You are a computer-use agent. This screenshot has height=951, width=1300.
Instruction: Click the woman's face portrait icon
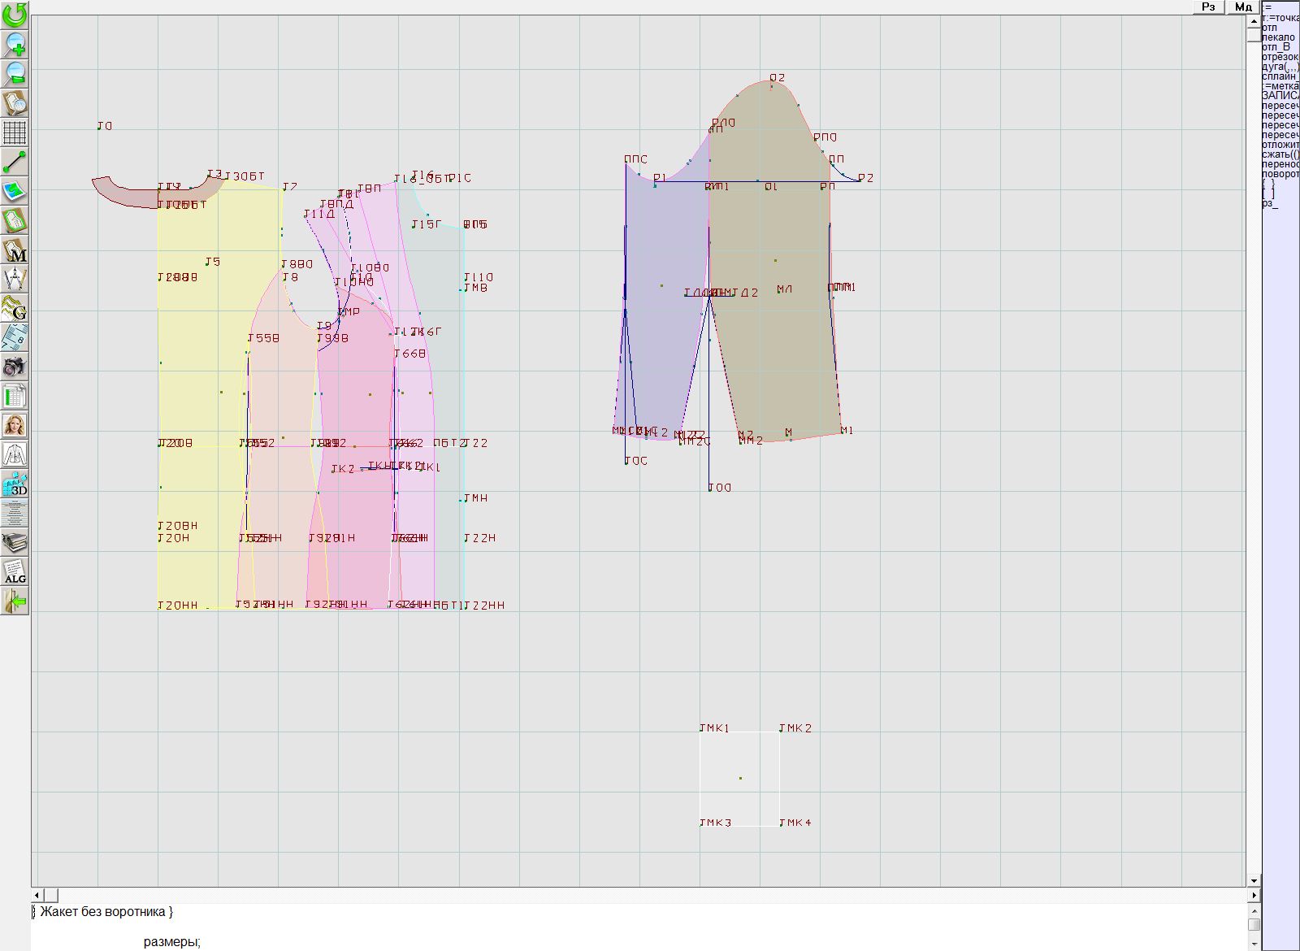pyautogui.click(x=15, y=425)
